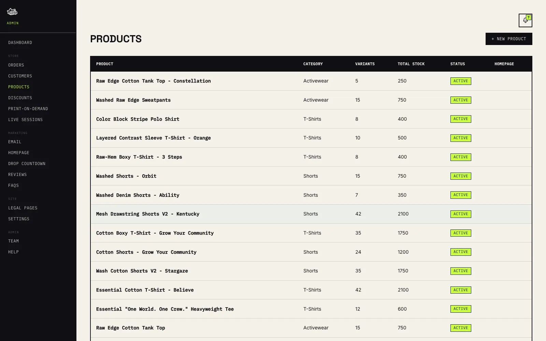Click Active status of Washed Shorts - Orbit
Image resolution: width=546 pixels, height=341 pixels.
(x=461, y=176)
